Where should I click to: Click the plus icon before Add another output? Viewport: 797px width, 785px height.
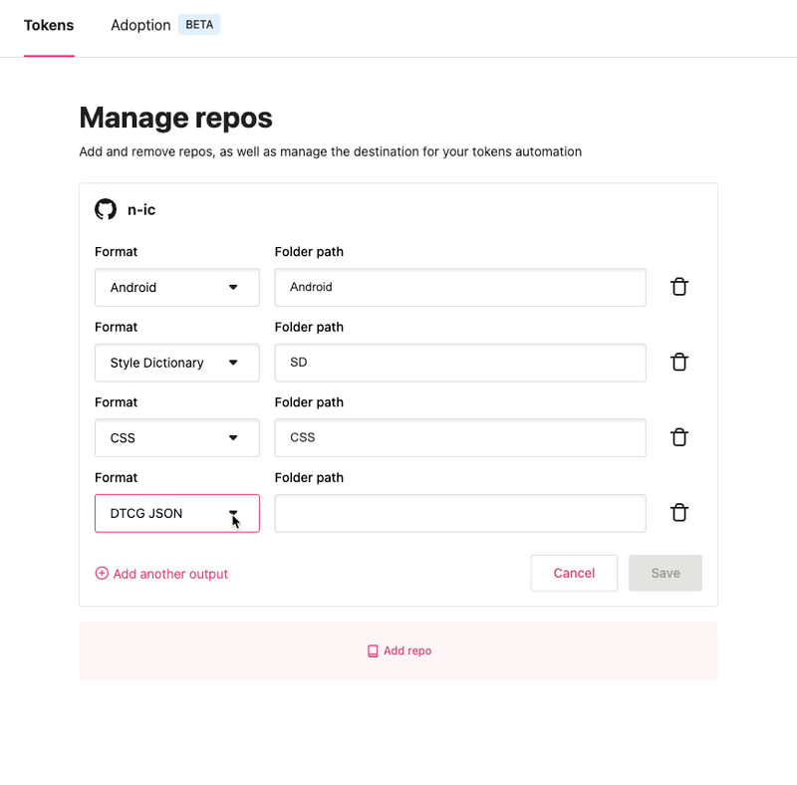101,573
